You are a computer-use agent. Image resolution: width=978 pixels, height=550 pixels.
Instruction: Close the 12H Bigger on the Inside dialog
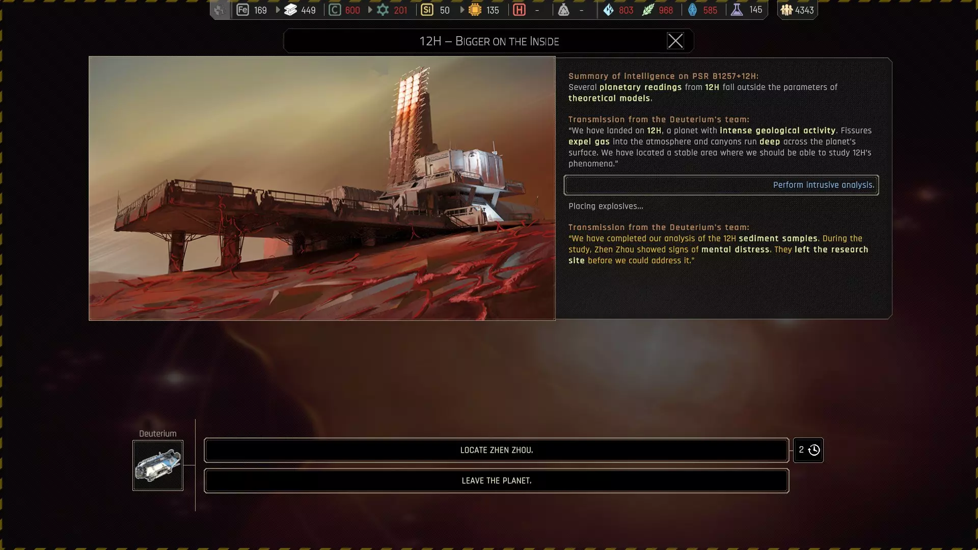pyautogui.click(x=675, y=41)
